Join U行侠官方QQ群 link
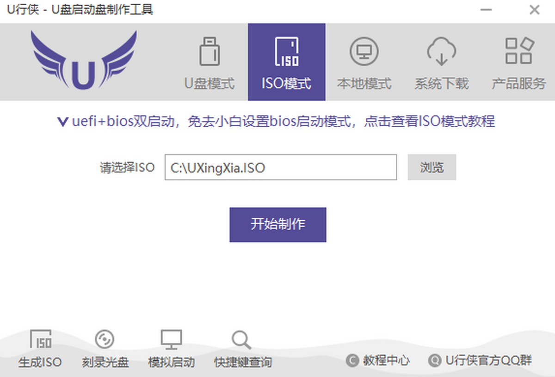 tap(481, 360)
